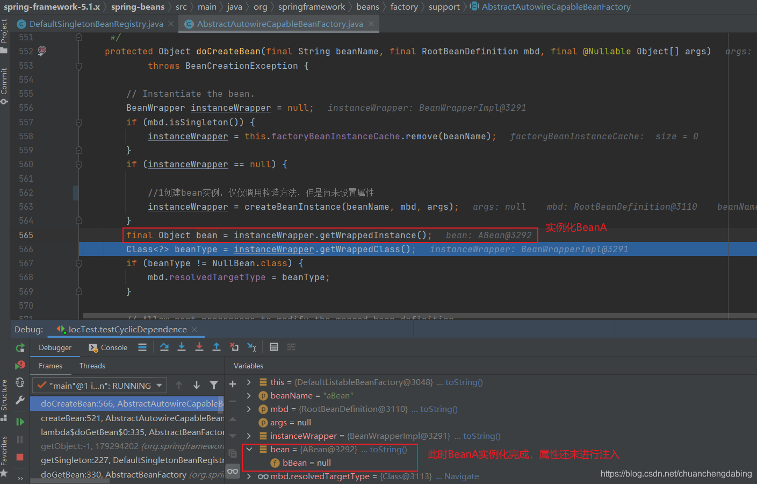Expand the mbd.resolvedTargetType node

[x=249, y=476]
